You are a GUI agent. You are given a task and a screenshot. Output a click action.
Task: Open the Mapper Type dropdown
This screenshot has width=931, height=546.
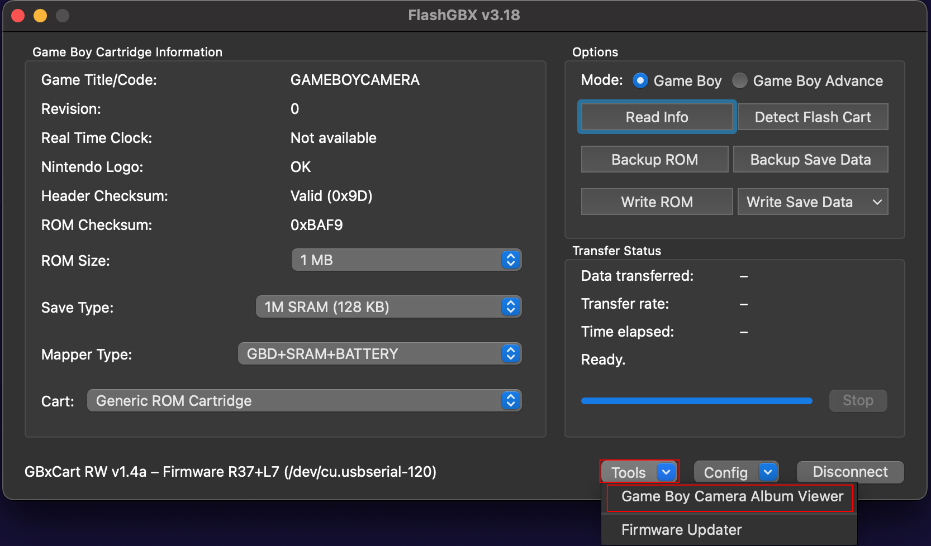coord(379,354)
